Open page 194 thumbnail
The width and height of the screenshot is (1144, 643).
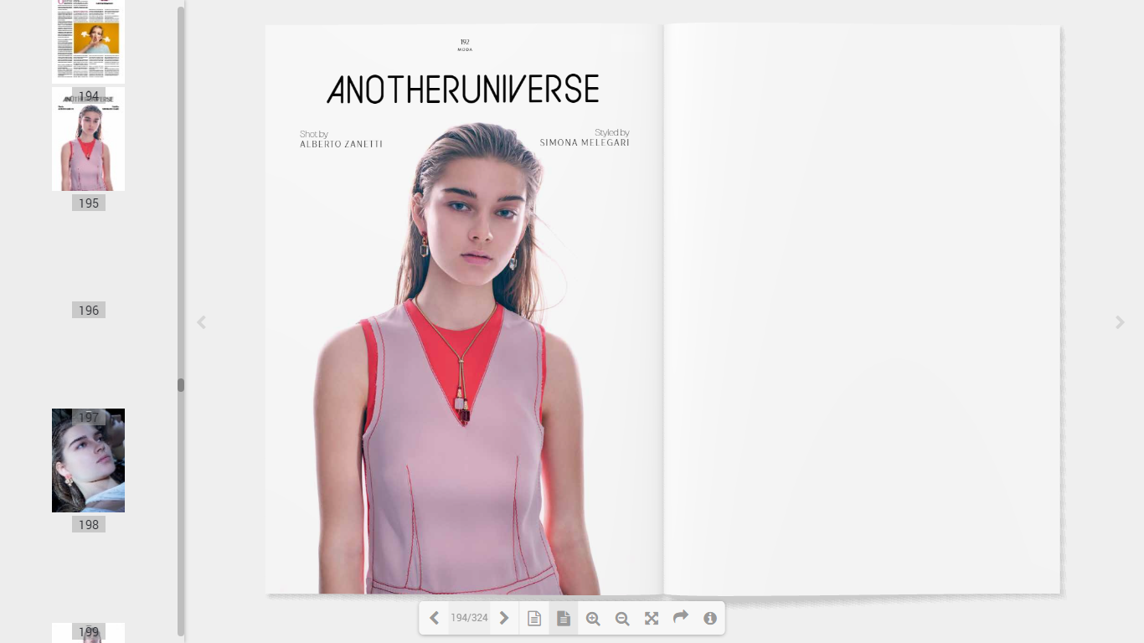[x=88, y=42]
